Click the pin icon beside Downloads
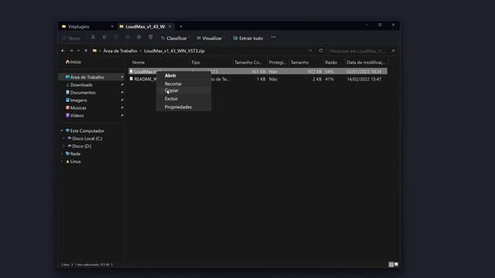Screen dimensions: 495x278 point(122,85)
